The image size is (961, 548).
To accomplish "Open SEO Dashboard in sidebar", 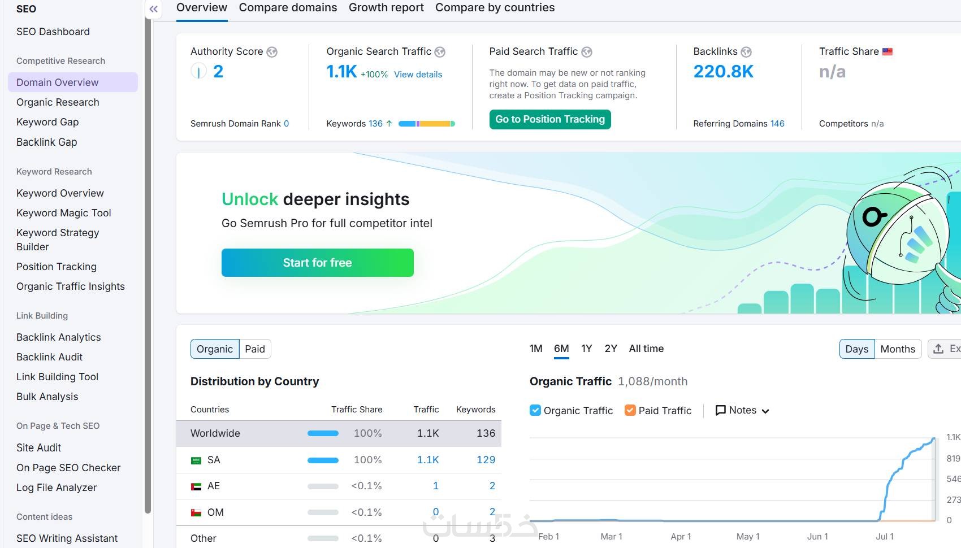I will 53,32.
